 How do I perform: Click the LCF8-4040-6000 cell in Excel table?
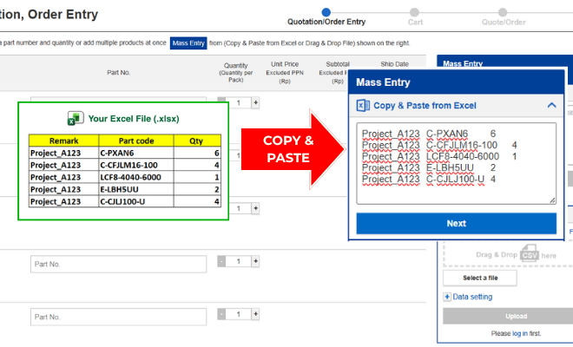point(136,177)
